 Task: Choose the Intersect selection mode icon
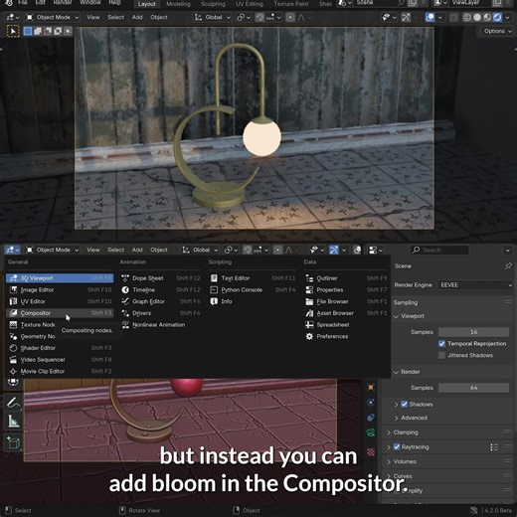pyautogui.click(x=68, y=31)
